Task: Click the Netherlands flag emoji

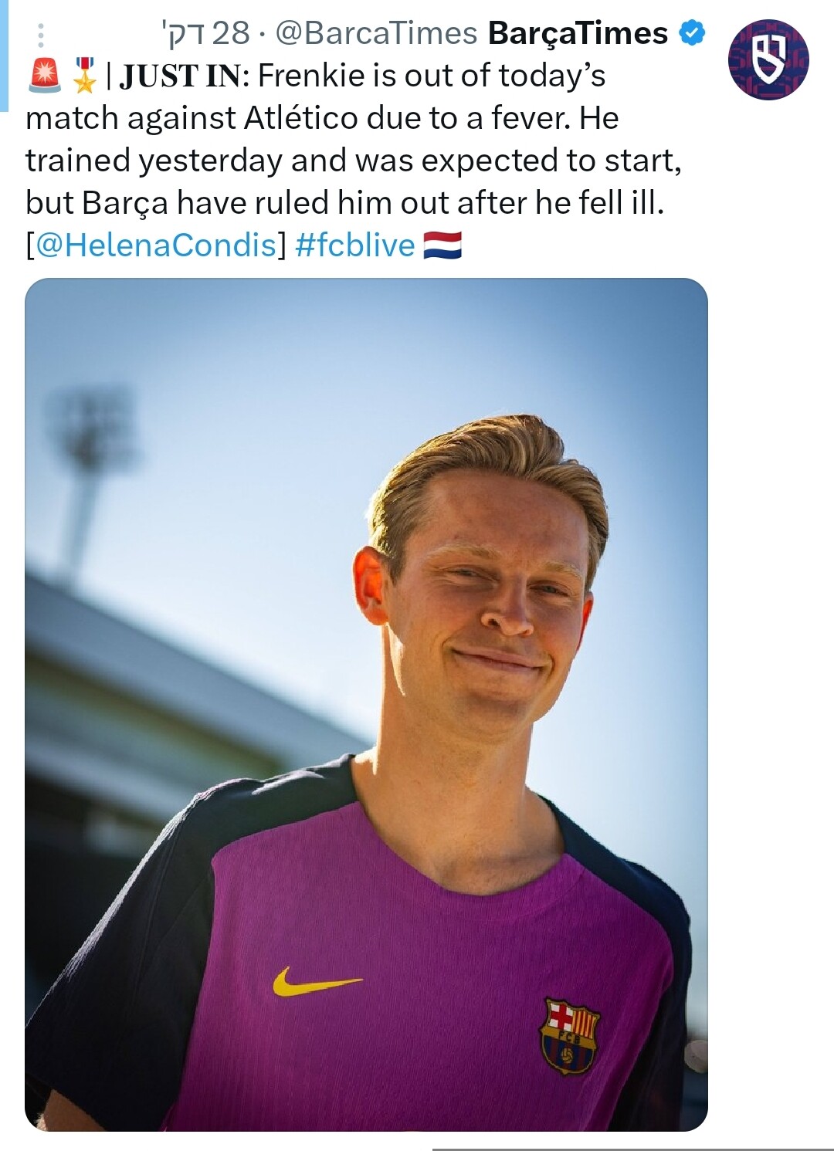Action: pos(442,245)
